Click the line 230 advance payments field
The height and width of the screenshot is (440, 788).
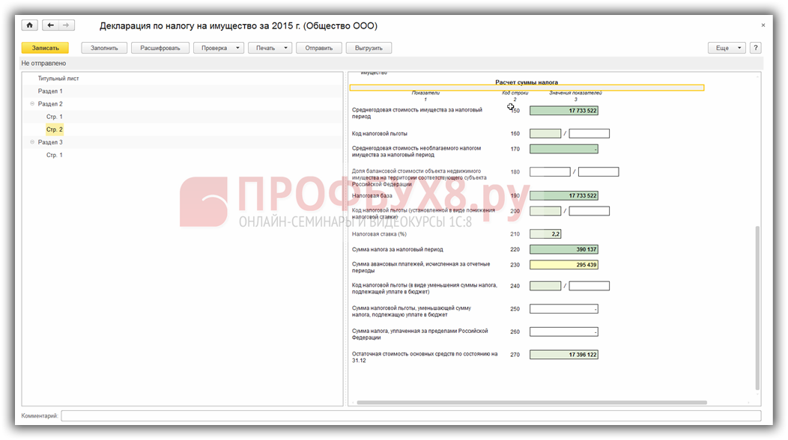click(563, 265)
